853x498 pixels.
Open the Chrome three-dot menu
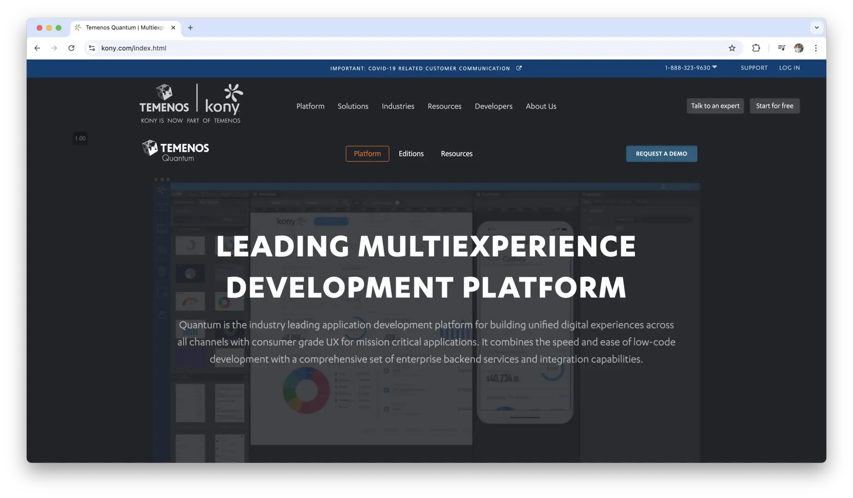816,48
